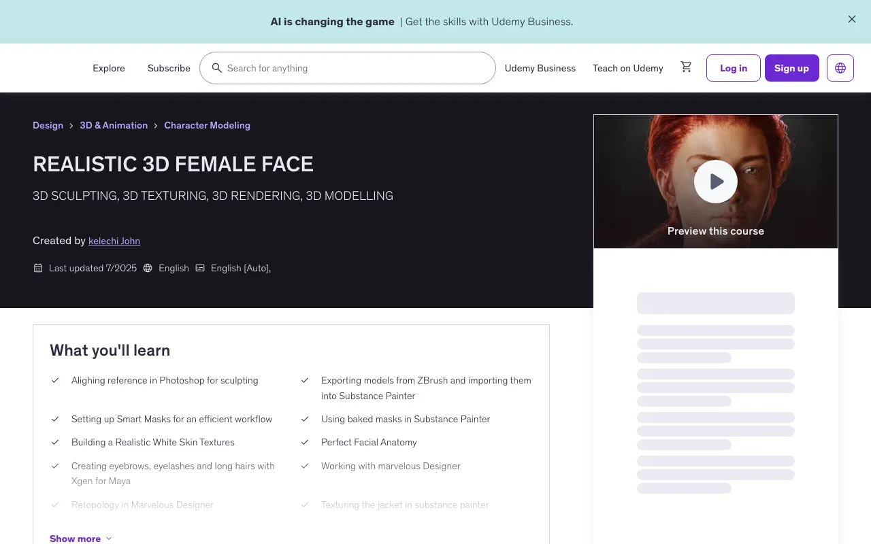
Task: Open the Udemy Business menu item
Action: tap(540, 68)
